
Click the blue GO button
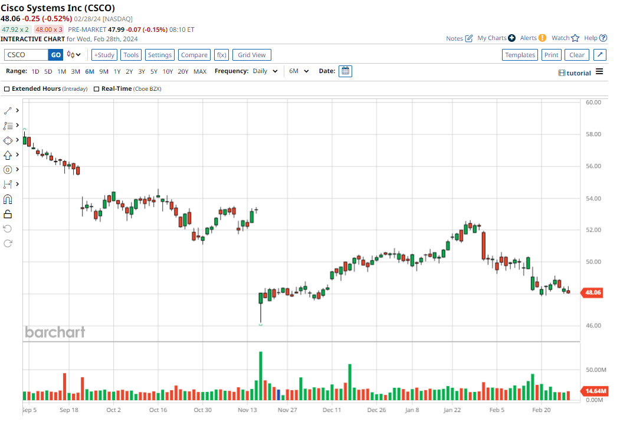pos(55,55)
